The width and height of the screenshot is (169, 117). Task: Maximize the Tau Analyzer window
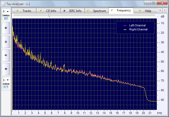(x=154, y=3)
